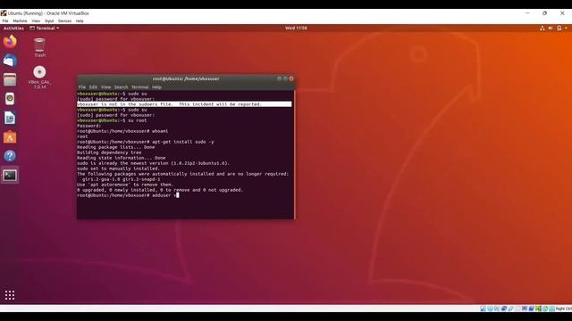Select the VBox_GAs_7.0.14 disc icon
572x321 pixels.
point(39,78)
